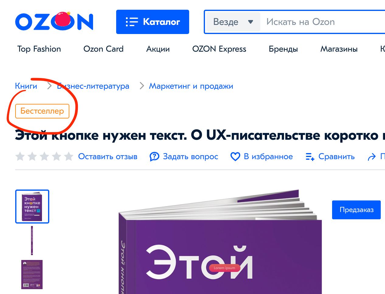
Task: Go to Книги breadcrumb link
Action: tap(26, 86)
